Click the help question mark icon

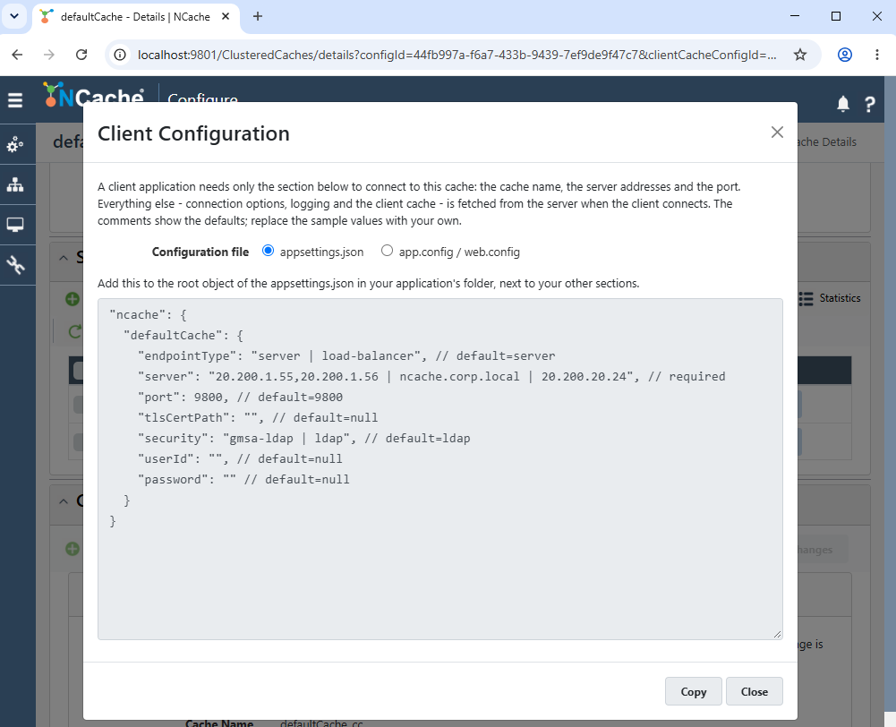coord(870,104)
